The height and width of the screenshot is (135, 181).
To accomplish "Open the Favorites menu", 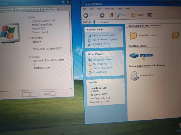I will (109, 9).
